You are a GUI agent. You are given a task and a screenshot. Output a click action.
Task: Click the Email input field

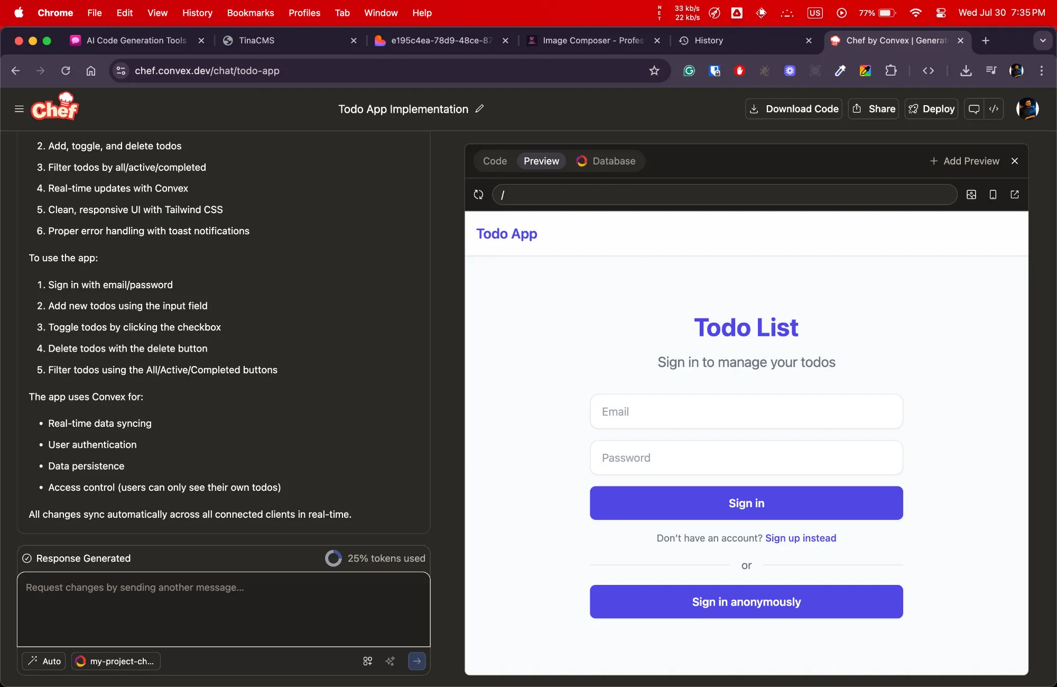[746, 412]
